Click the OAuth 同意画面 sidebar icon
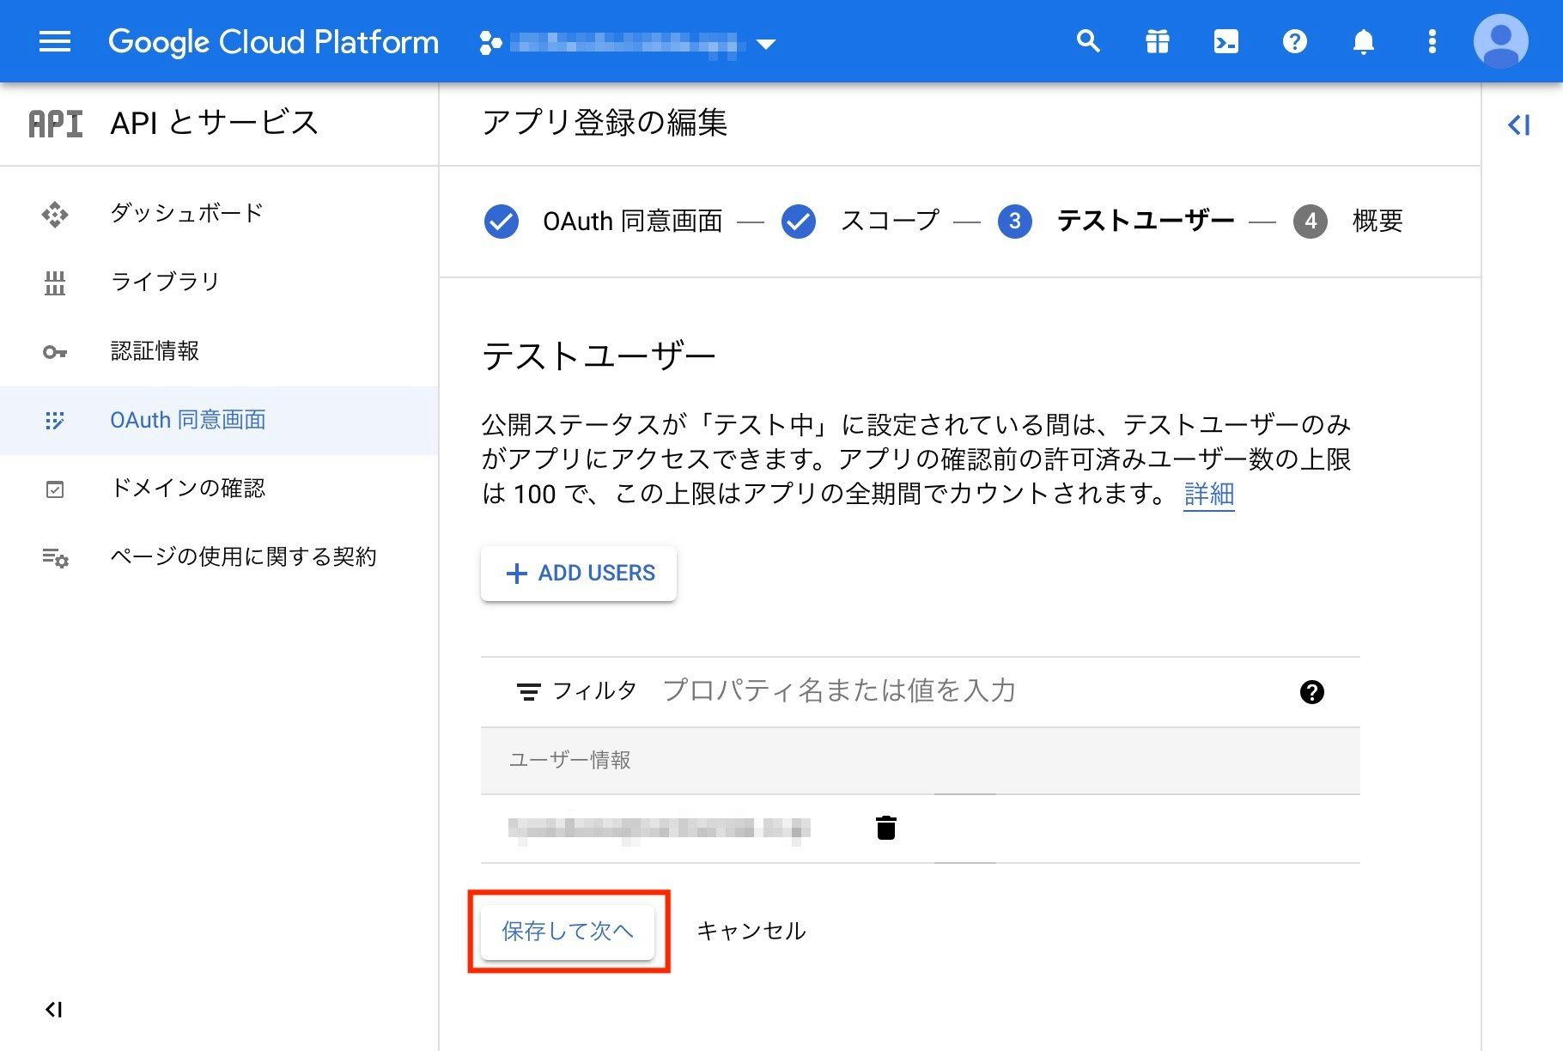 (x=55, y=421)
